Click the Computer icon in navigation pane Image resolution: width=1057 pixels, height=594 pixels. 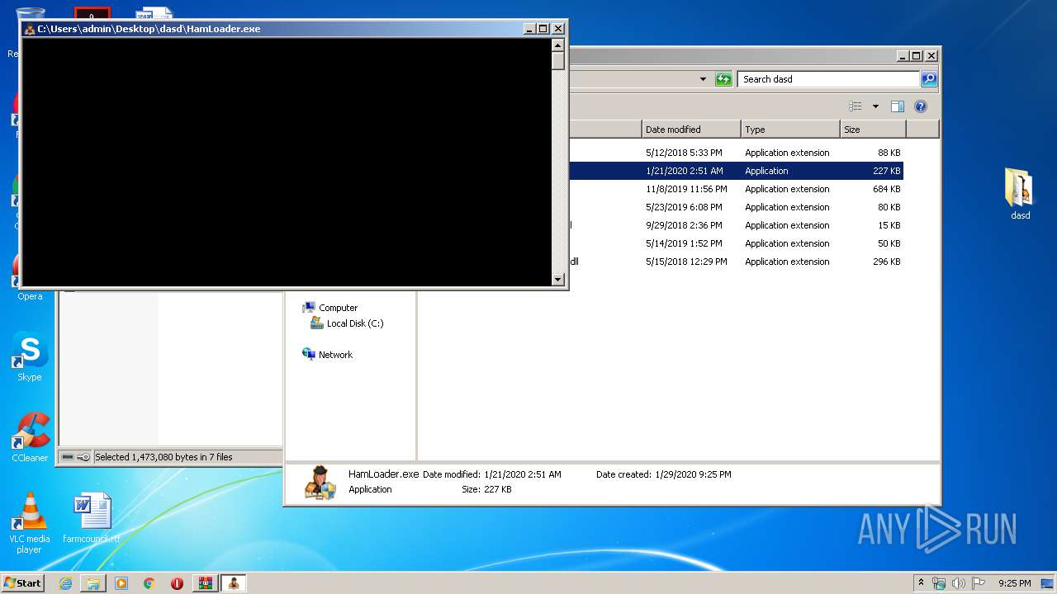tap(309, 307)
